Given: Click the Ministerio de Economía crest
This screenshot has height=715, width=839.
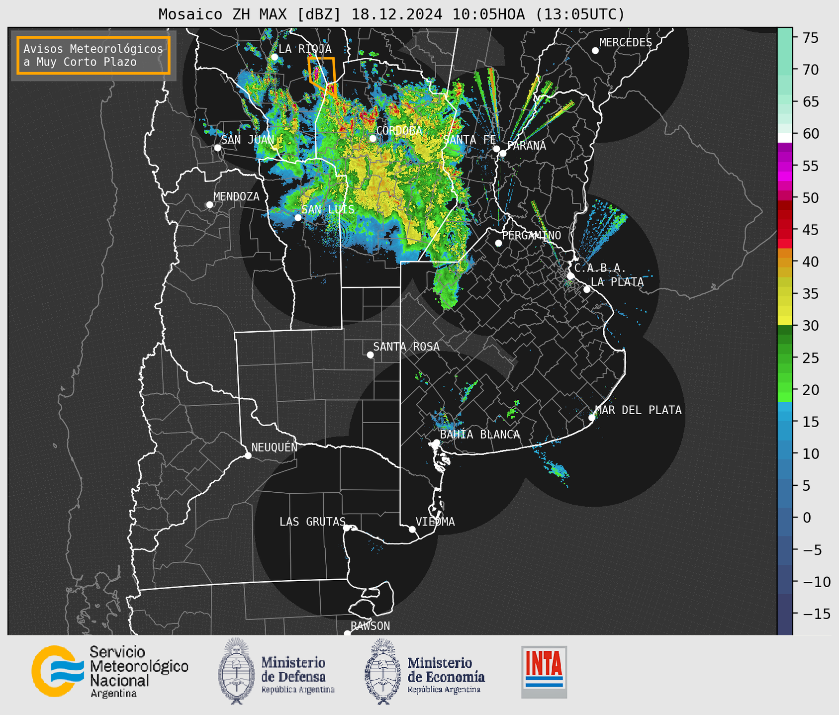Looking at the screenshot, I should click(x=383, y=671).
